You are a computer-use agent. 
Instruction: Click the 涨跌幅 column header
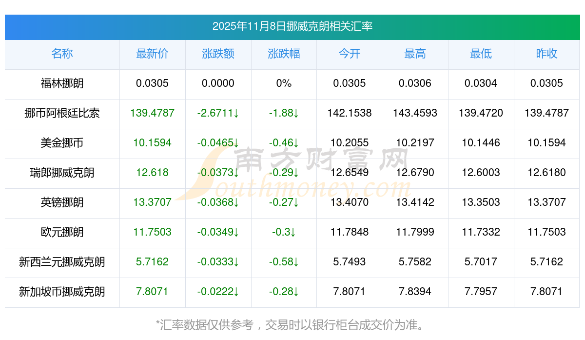284,54
